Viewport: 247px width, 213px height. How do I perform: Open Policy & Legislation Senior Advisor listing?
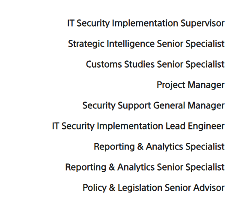tap(154, 188)
